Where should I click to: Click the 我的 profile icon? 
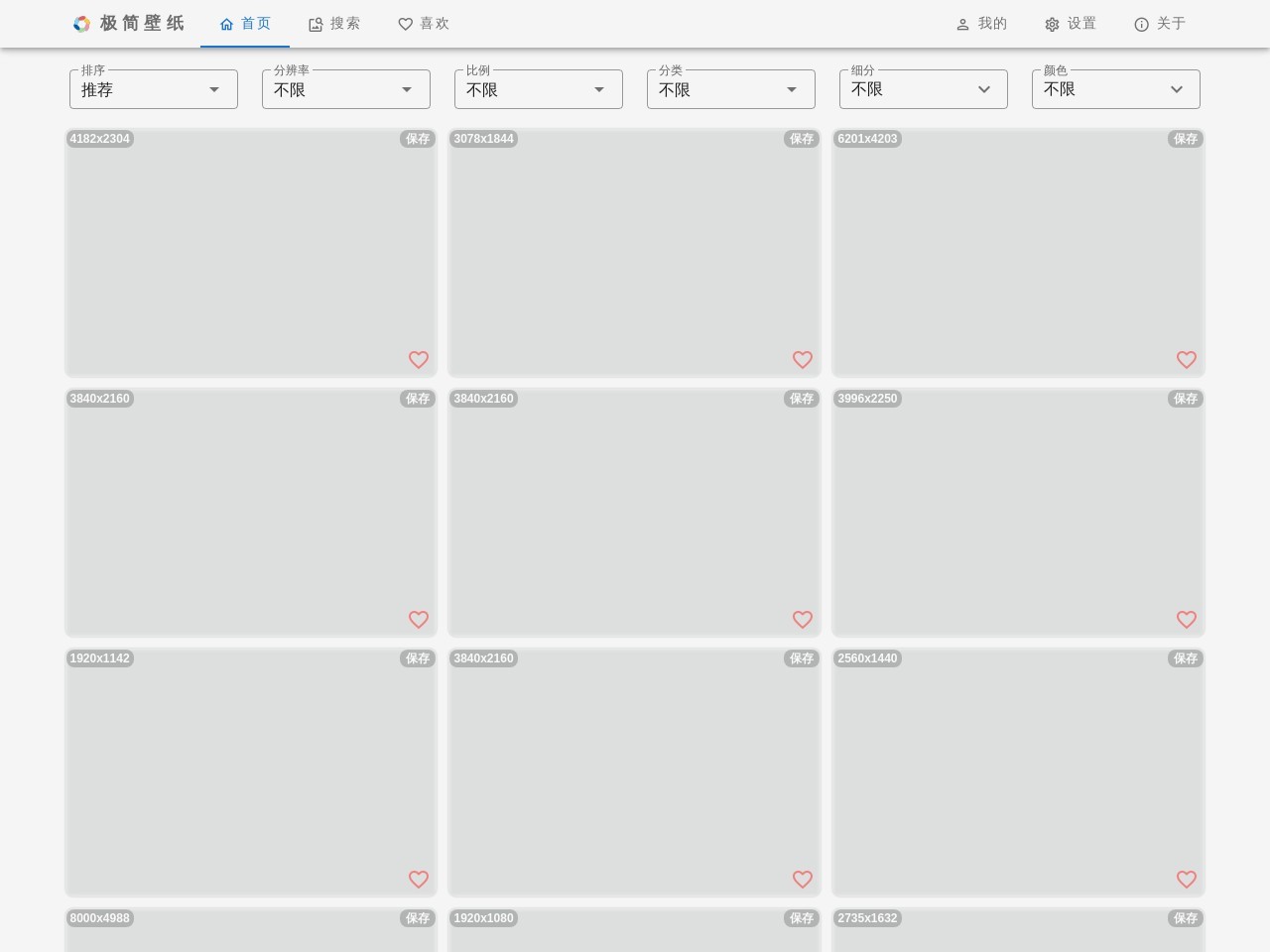pyautogui.click(x=962, y=25)
